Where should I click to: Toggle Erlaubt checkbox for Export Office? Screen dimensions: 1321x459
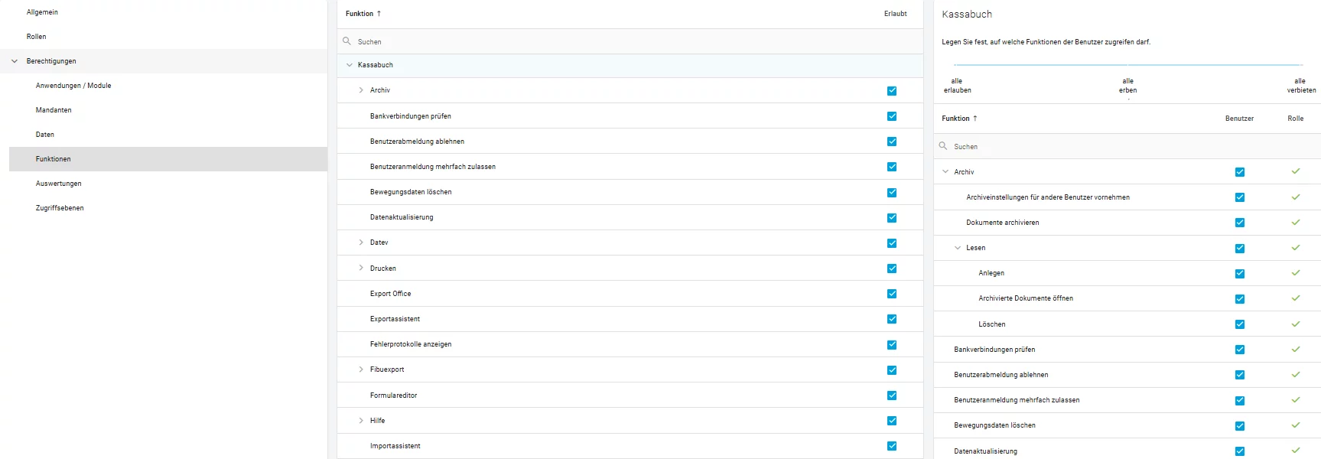(892, 294)
